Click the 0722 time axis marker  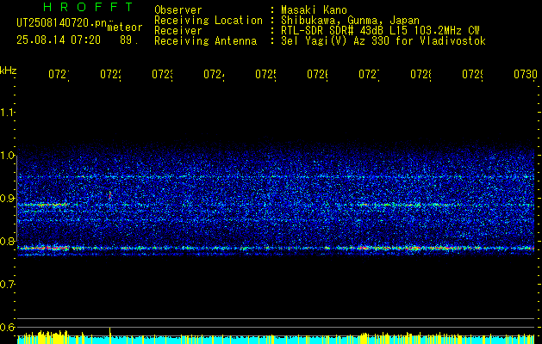point(110,75)
